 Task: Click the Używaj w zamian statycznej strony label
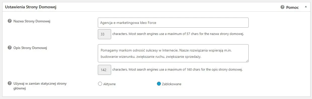pyautogui.click(x=40, y=86)
